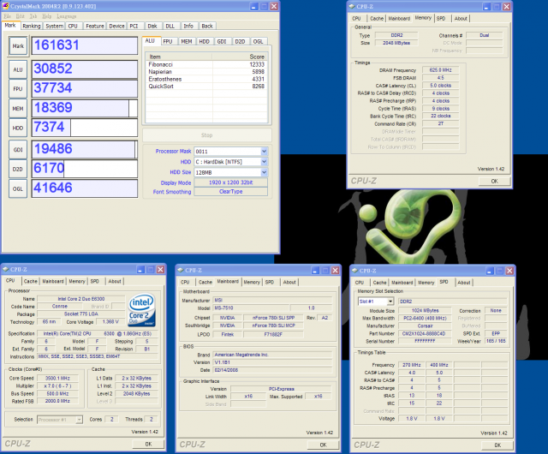
Task: Click OK in the CPU-Z Mainboard window
Action: pyautogui.click(x=323, y=445)
